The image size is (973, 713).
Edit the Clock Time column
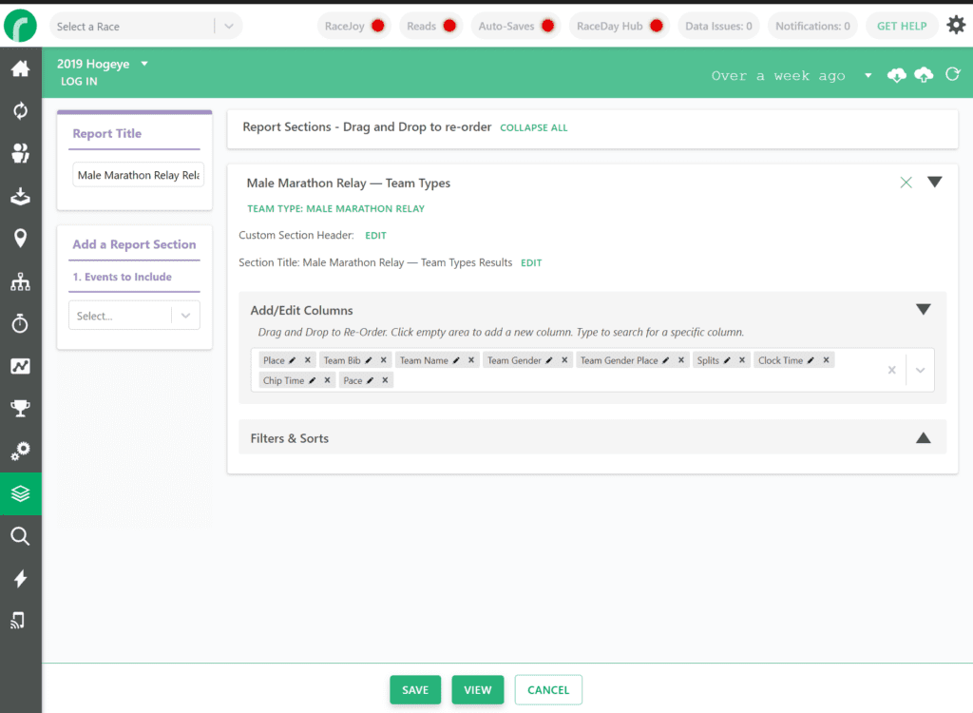click(x=811, y=360)
